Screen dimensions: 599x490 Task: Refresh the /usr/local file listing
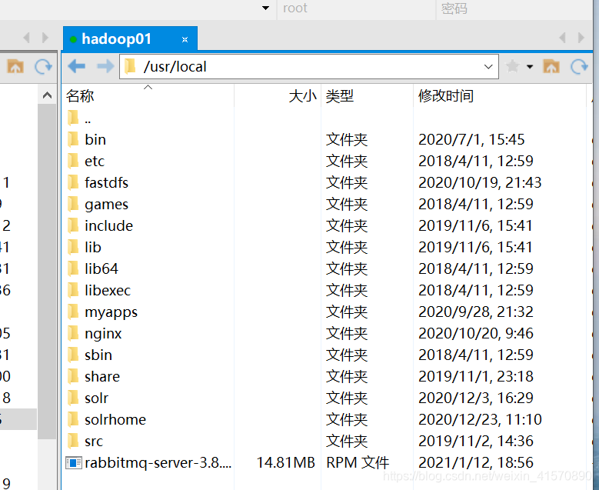pyautogui.click(x=580, y=66)
